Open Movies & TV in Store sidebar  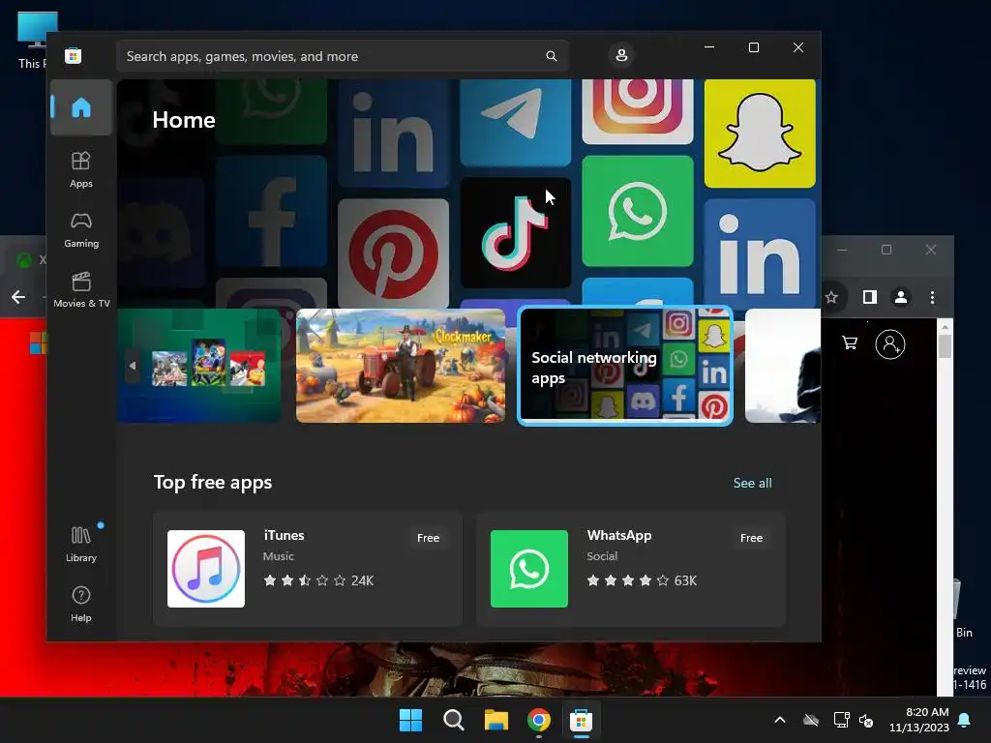point(81,289)
